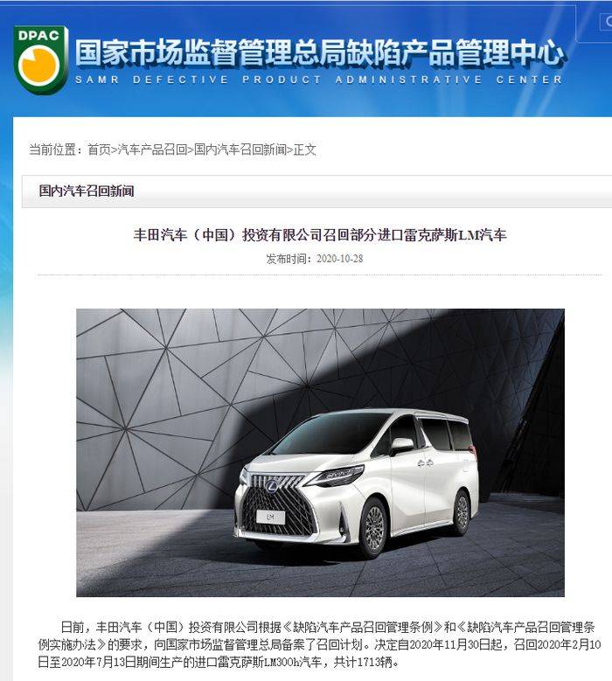Image resolution: width=612 pixels, height=681 pixels.
Task: Click the 当前位置 label
Action: (x=52, y=149)
